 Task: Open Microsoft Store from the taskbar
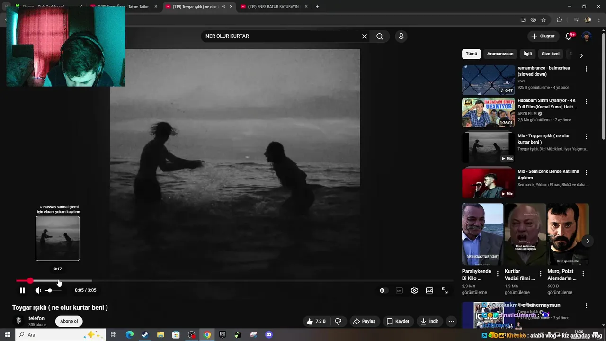click(176, 335)
